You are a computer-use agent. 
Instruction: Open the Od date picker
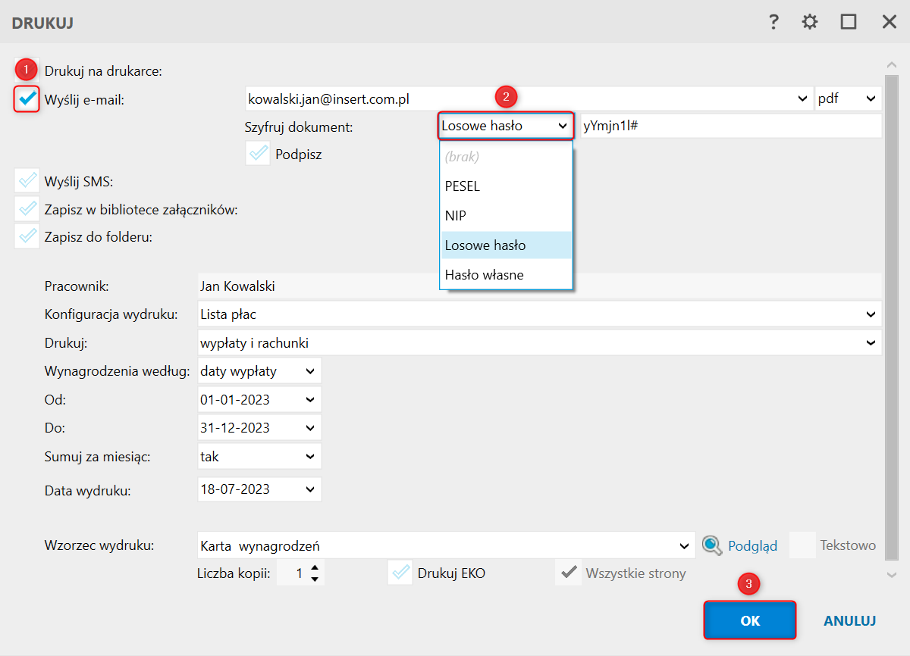[x=309, y=399]
